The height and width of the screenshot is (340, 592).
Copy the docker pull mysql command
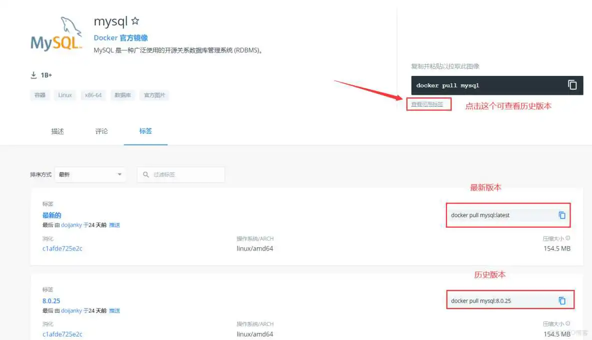[x=572, y=85]
